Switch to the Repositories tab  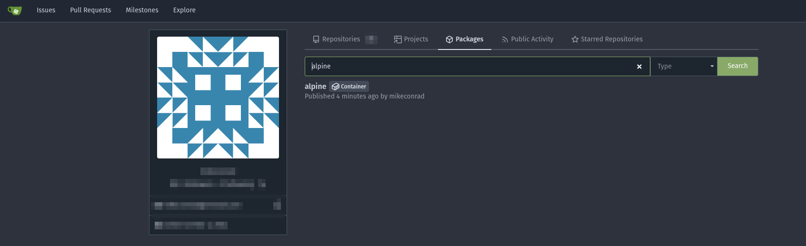point(345,39)
